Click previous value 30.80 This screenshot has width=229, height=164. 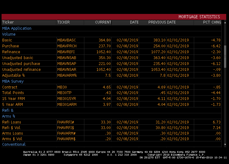point(161,128)
